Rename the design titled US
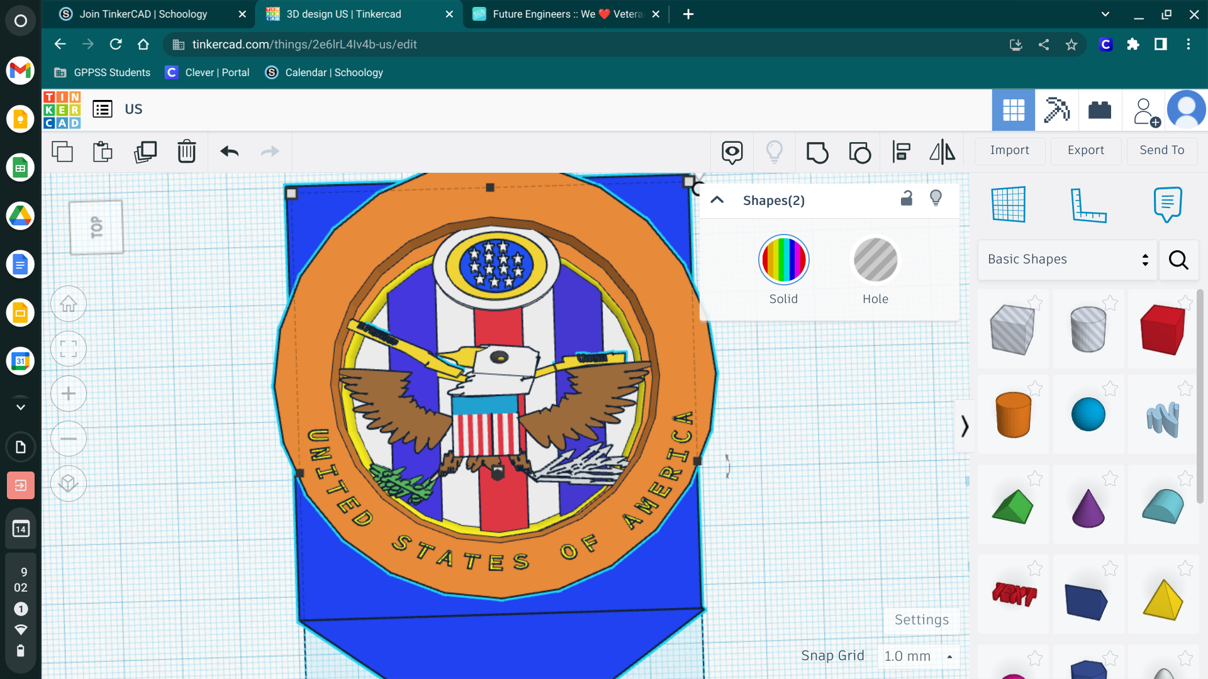This screenshot has height=679, width=1208. (x=133, y=109)
